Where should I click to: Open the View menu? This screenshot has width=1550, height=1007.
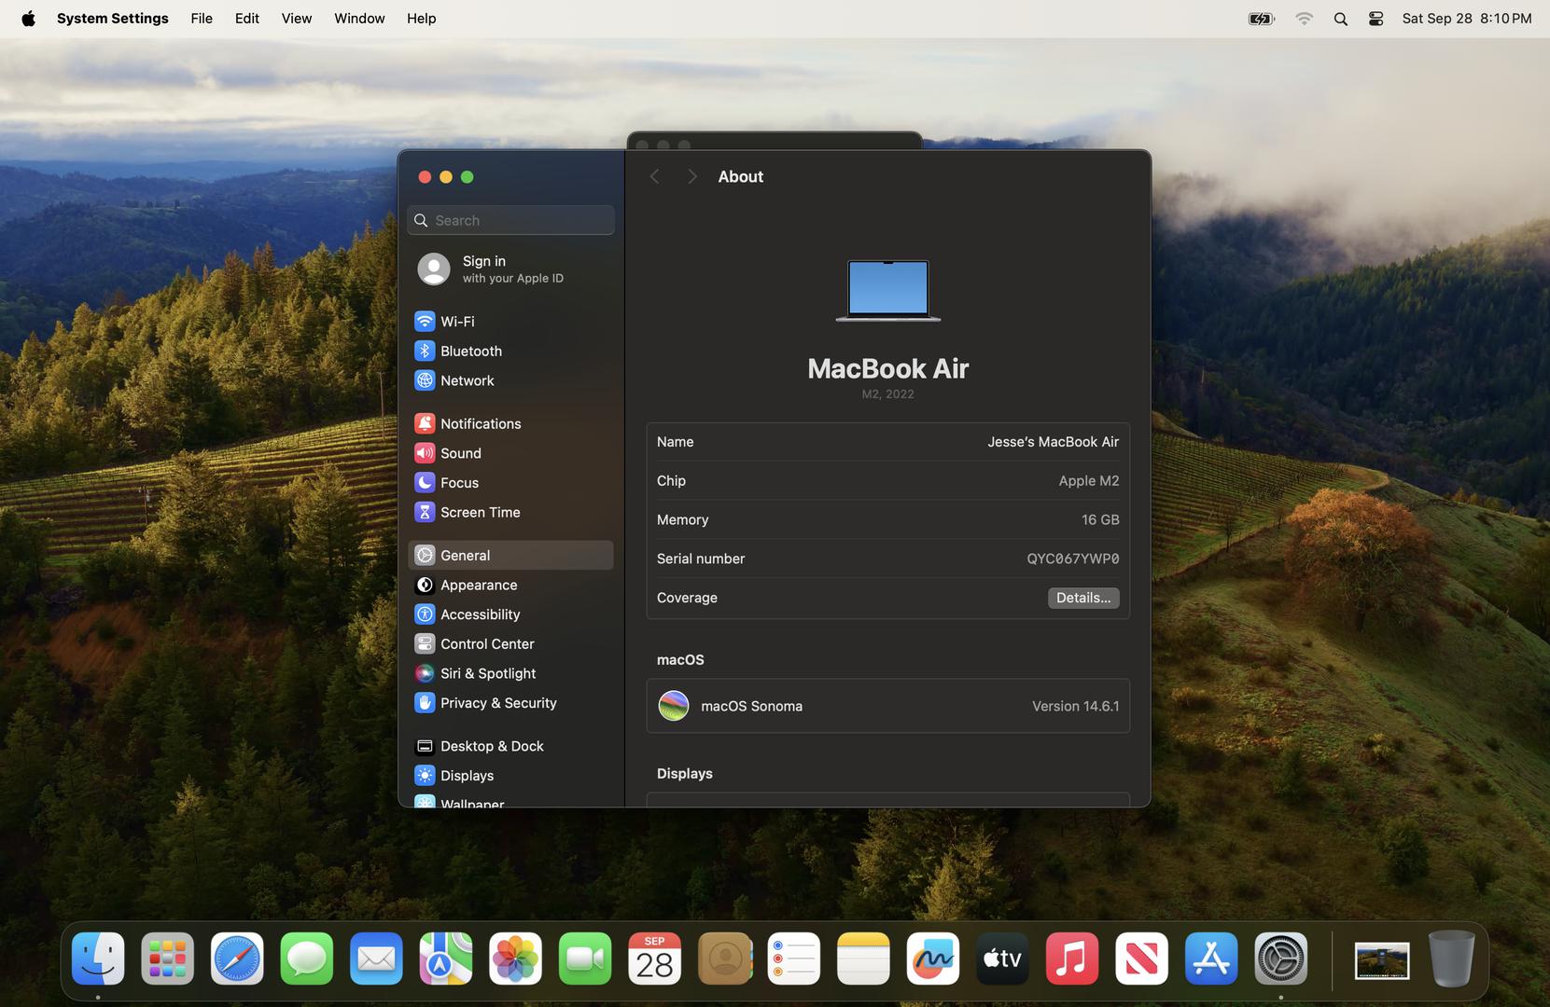[296, 19]
